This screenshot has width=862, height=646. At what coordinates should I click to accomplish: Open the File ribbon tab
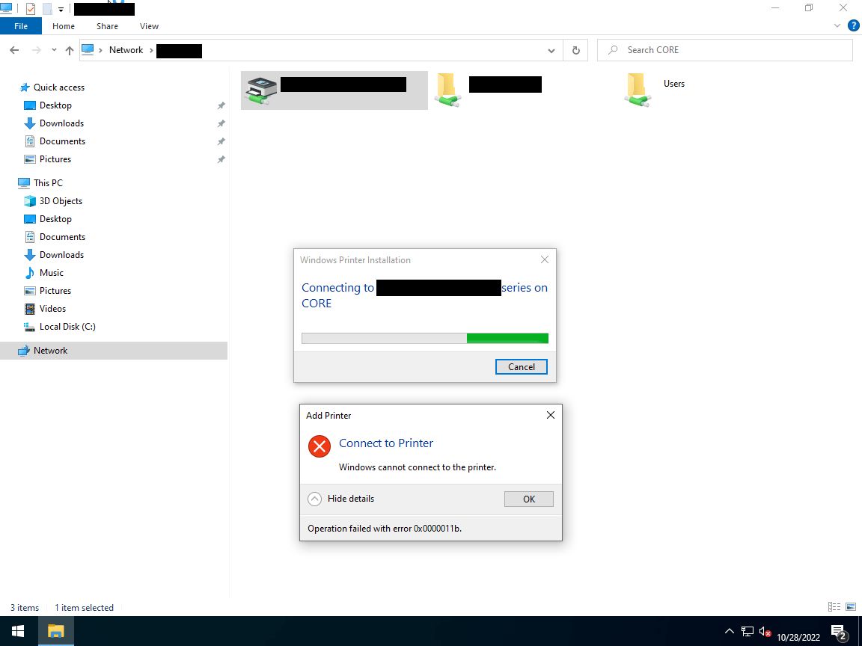[x=21, y=26]
